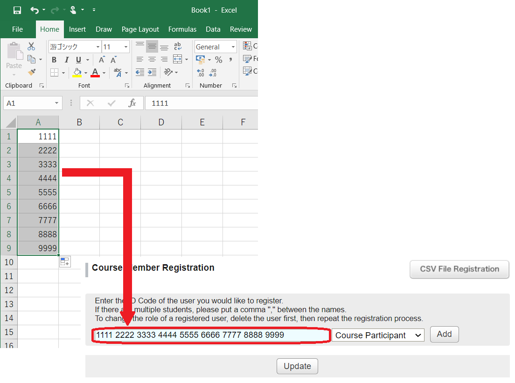Click the formula bar showing 1111

pos(202,103)
